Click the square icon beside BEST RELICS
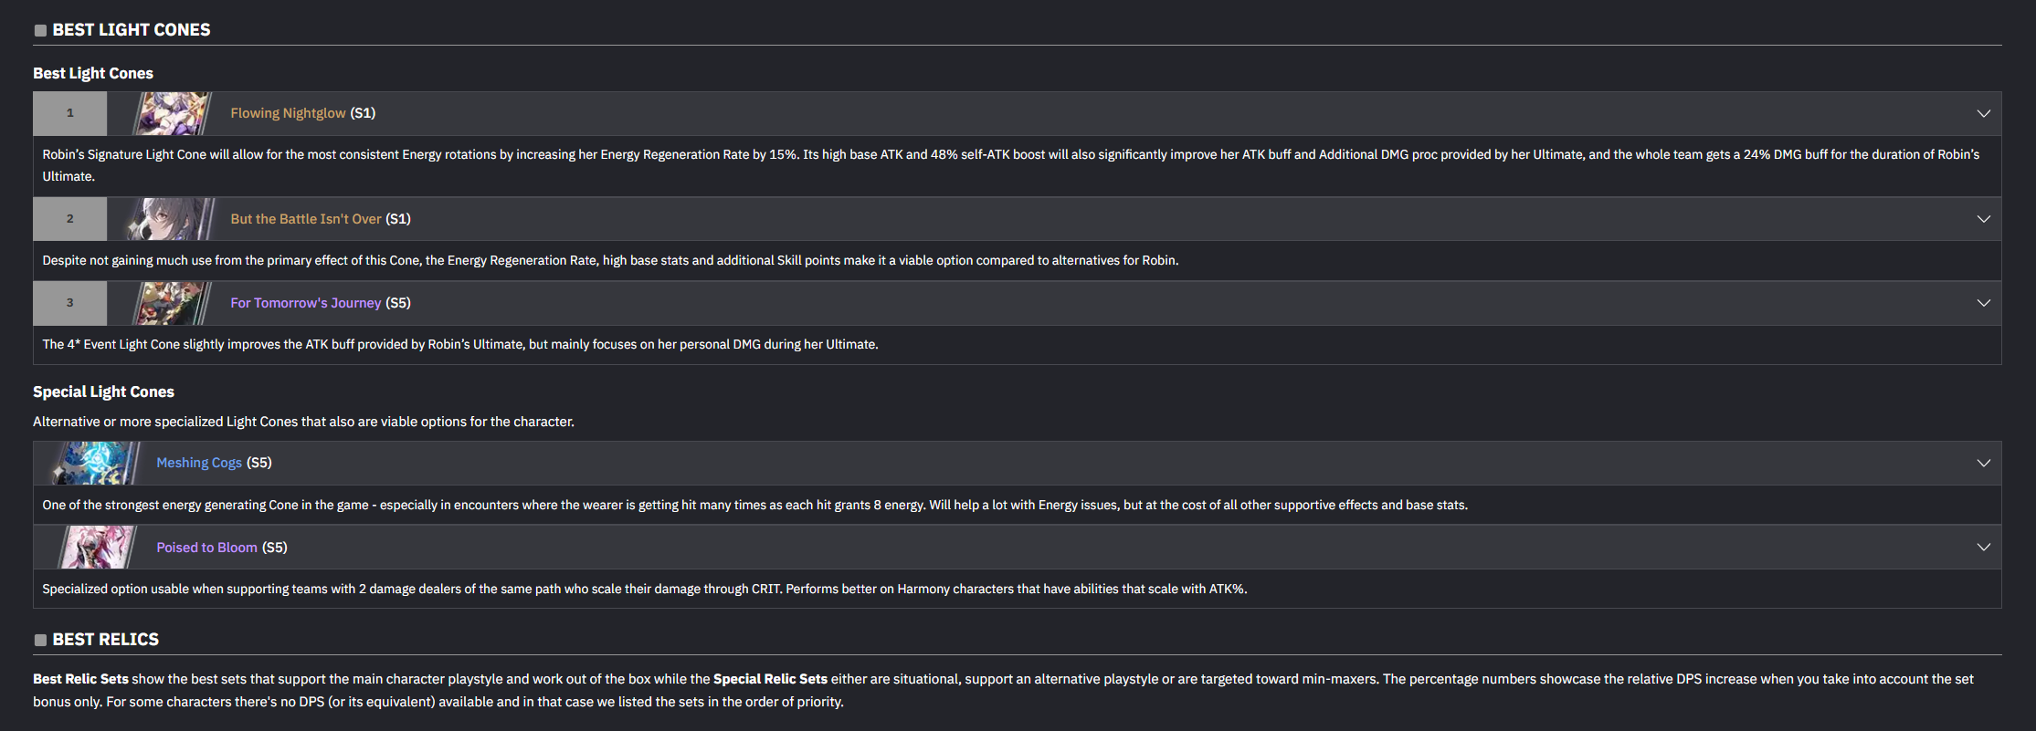 tap(40, 640)
